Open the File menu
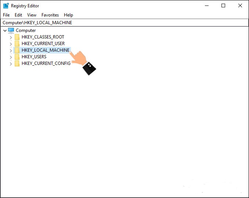 pos(6,15)
